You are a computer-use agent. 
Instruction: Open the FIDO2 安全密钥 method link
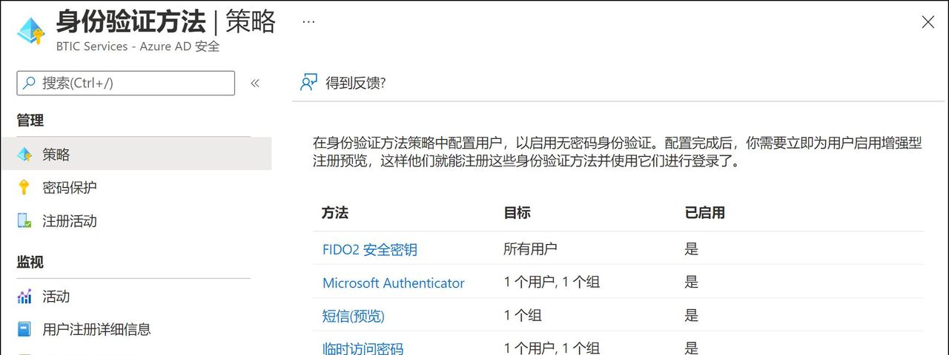click(369, 249)
